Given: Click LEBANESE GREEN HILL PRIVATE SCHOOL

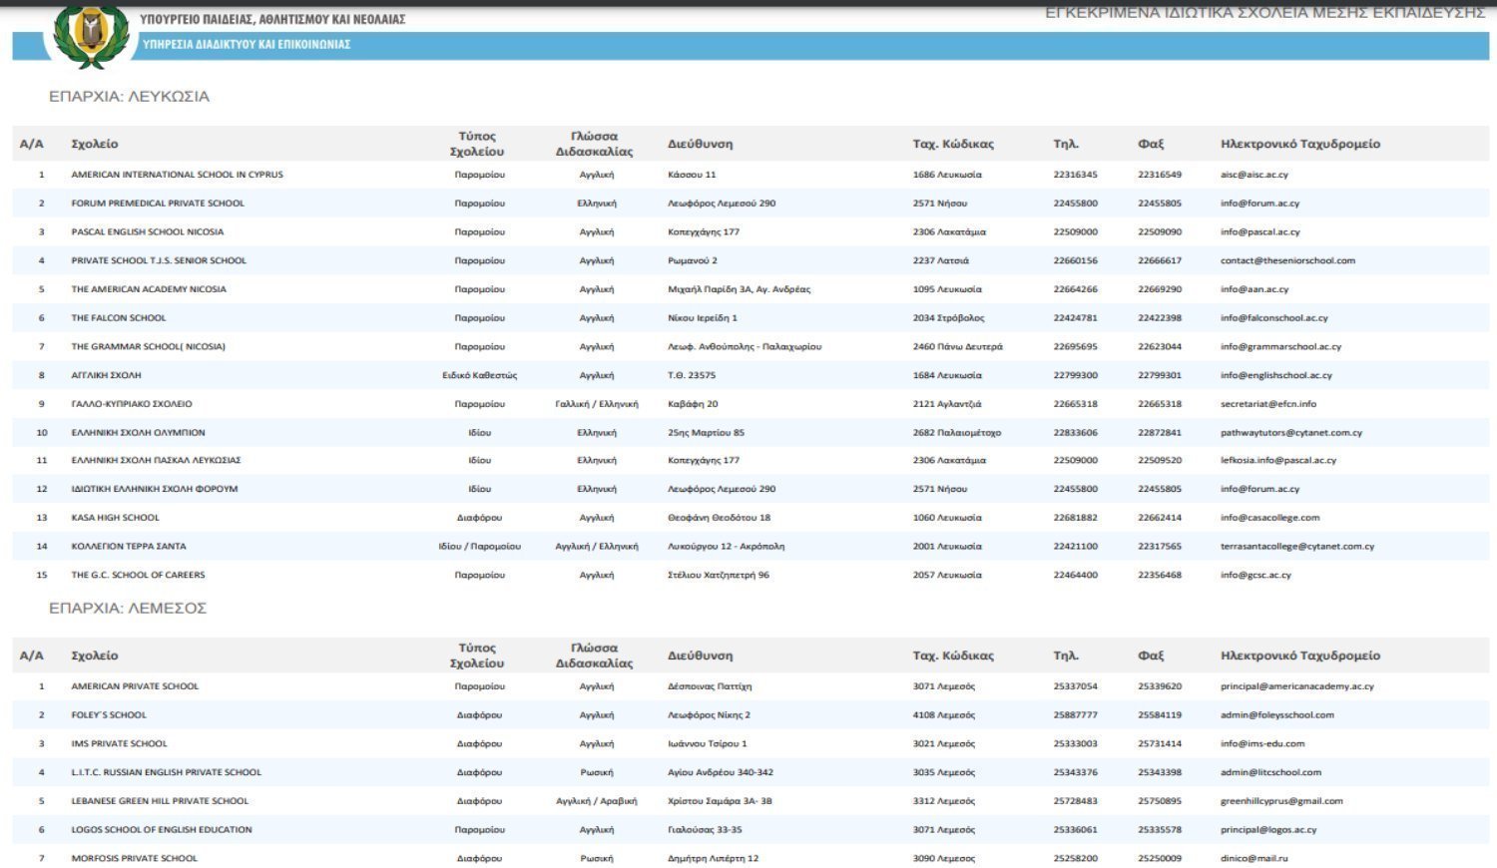Looking at the screenshot, I should [160, 801].
